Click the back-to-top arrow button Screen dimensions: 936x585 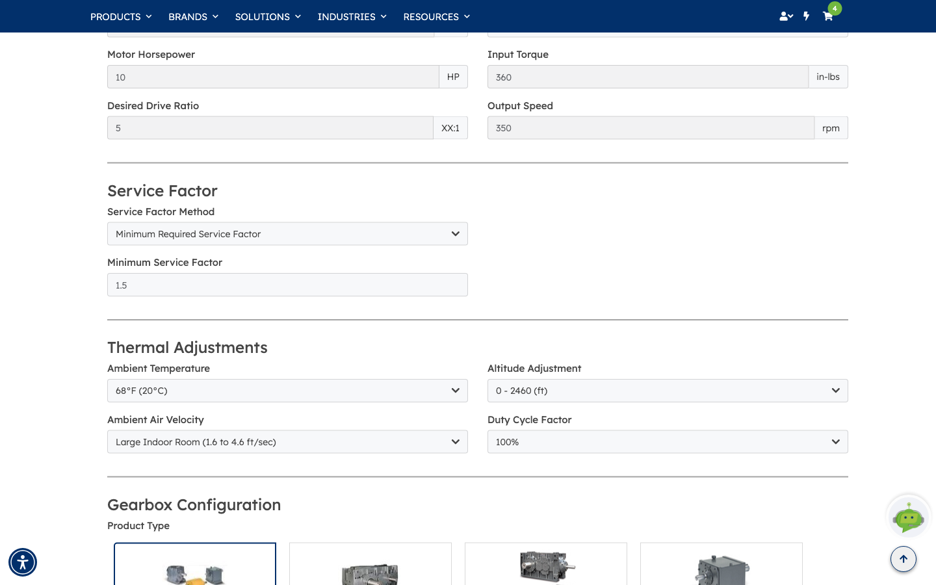coord(903,559)
